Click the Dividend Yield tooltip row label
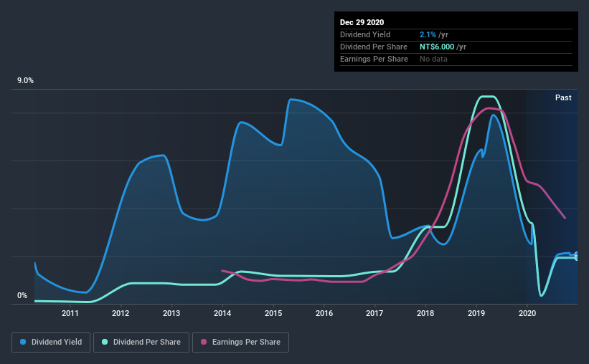 click(x=365, y=34)
